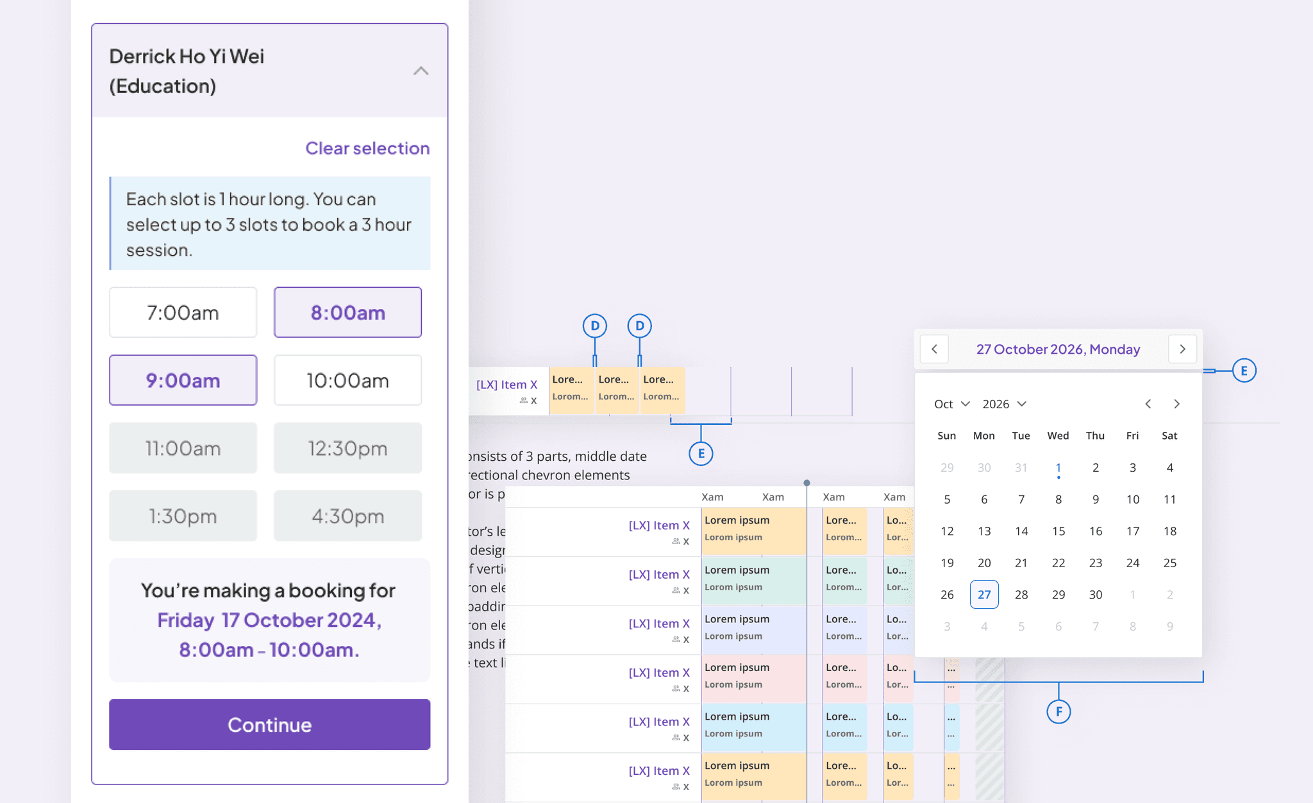The image size is (1313, 803).
Task: Open the 2026 year dropdown
Action: pyautogui.click(x=1004, y=404)
